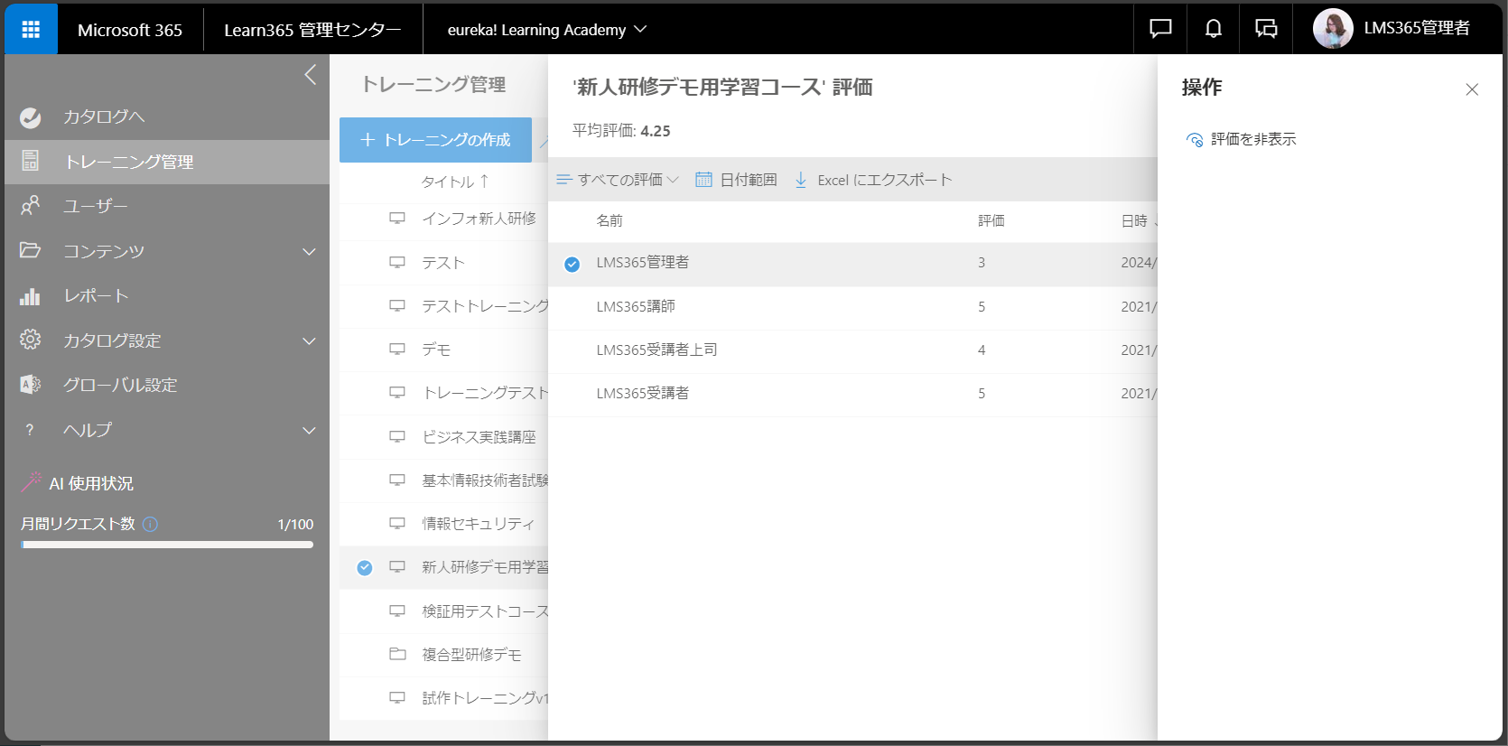Sort the list by タイトル column

pos(455,182)
